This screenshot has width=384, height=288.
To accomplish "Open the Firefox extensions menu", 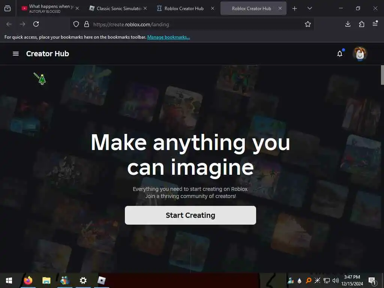I will 361,24.
